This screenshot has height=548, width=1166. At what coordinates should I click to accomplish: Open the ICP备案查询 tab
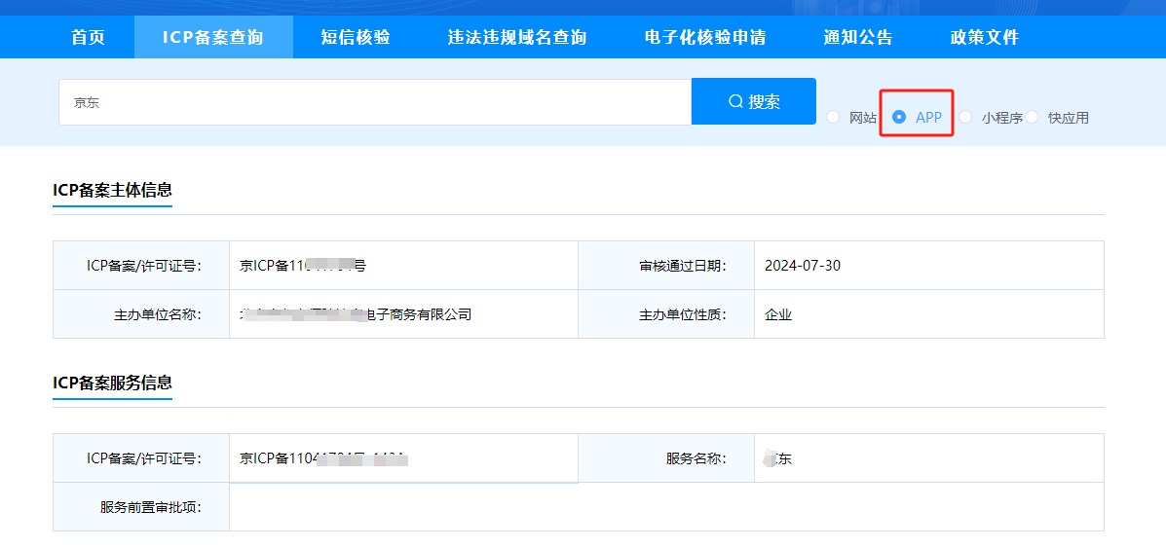pyautogui.click(x=212, y=38)
